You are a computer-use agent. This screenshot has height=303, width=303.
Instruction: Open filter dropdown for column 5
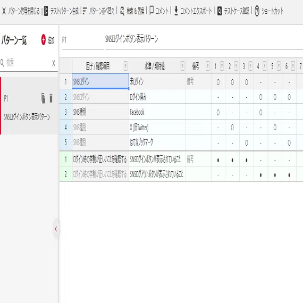coord(279,66)
